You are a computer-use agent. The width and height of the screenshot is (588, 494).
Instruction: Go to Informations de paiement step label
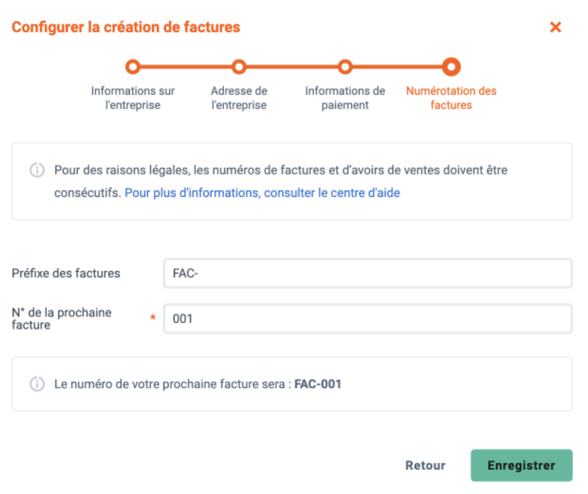[345, 98]
